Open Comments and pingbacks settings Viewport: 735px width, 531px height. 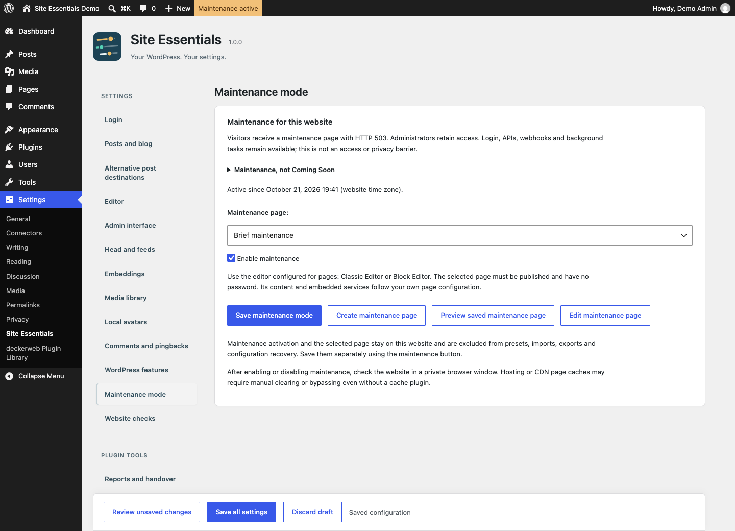[x=146, y=346]
